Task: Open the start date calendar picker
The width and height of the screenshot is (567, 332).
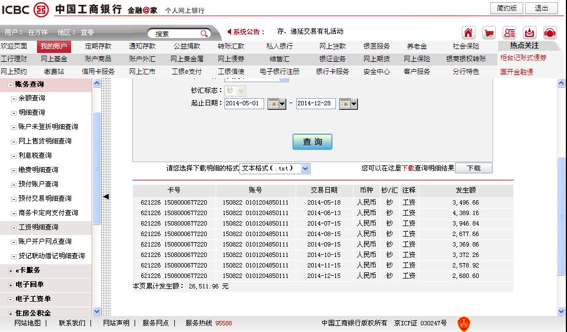Action: (277, 104)
